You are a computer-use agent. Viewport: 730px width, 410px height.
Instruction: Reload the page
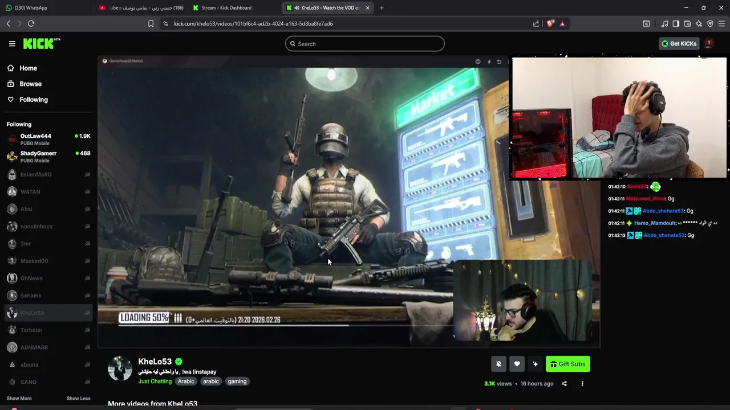pos(31,23)
